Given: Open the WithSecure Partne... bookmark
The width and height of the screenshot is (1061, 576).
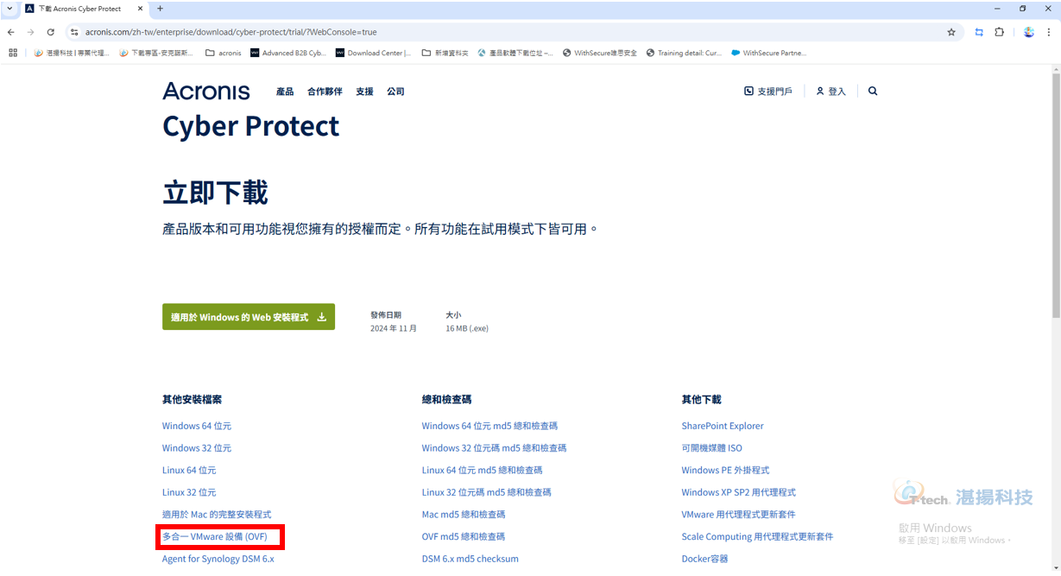Looking at the screenshot, I should [768, 53].
